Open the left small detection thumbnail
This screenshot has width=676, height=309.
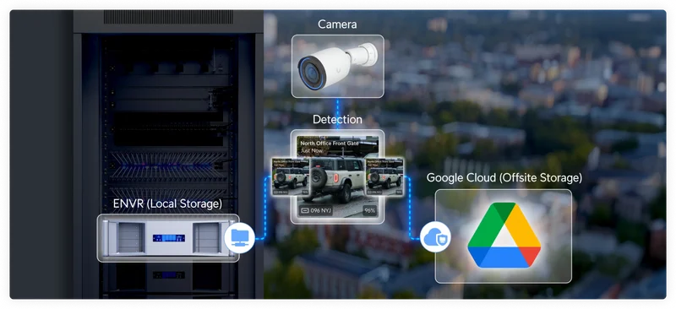(x=291, y=176)
